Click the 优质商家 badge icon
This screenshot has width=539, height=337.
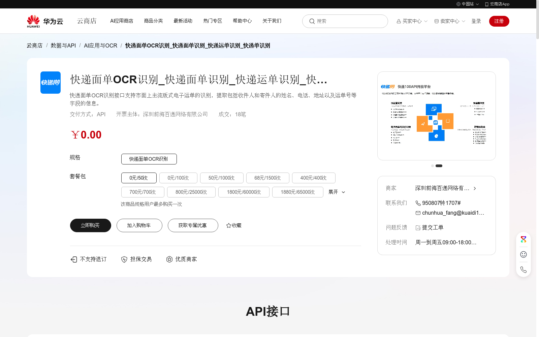point(169,259)
